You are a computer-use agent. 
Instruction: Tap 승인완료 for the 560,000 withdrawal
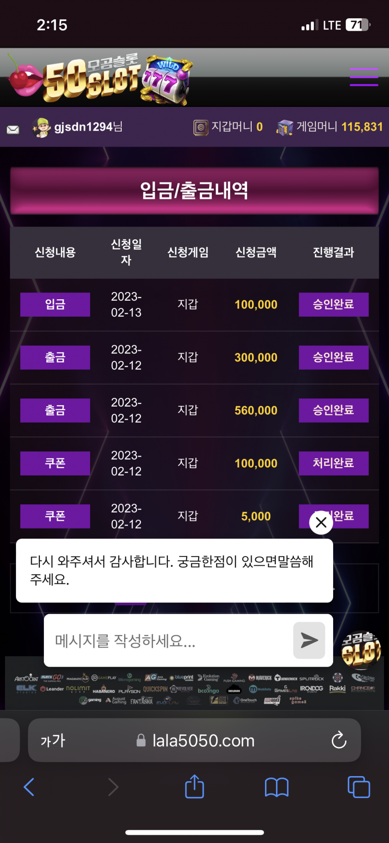[x=334, y=410]
